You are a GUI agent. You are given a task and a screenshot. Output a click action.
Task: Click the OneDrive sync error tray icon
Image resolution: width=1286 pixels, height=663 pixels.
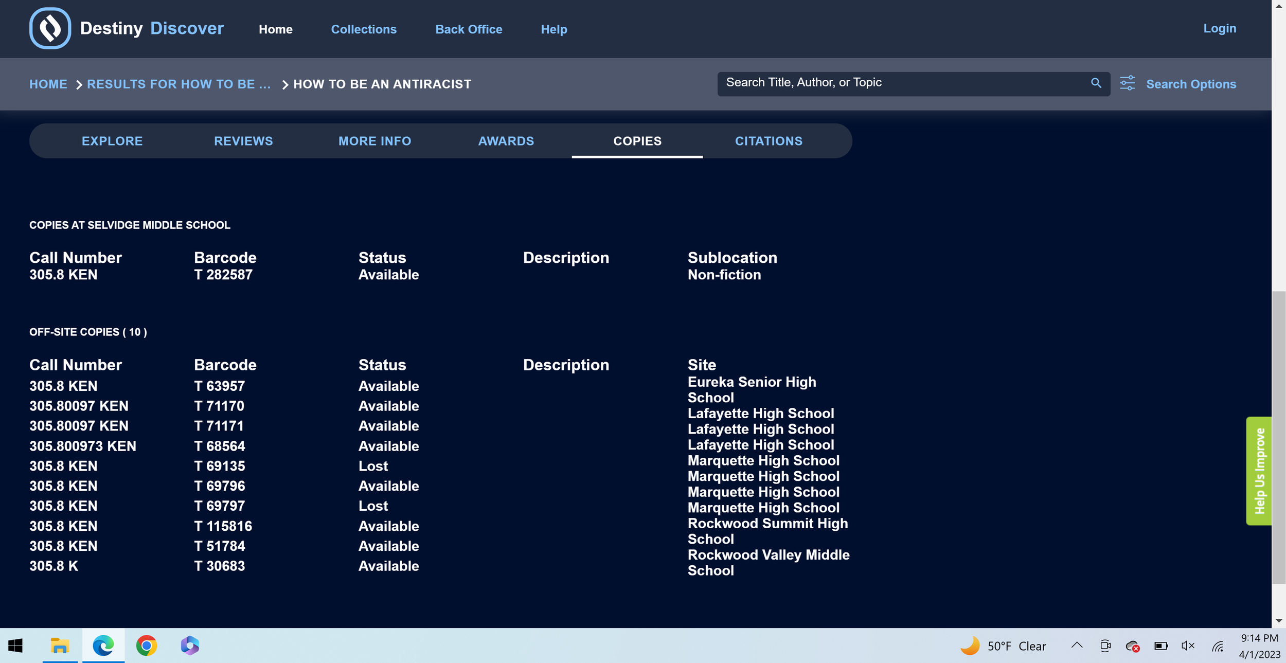pos(1132,646)
